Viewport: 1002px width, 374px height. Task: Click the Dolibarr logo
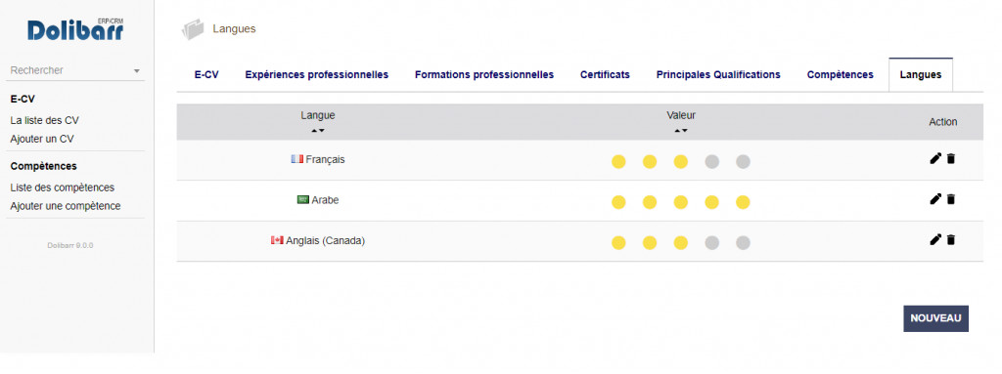75,29
